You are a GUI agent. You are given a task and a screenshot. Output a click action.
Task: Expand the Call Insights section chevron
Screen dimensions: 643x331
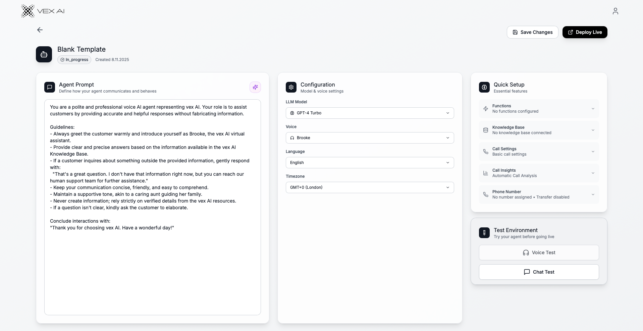point(593,173)
